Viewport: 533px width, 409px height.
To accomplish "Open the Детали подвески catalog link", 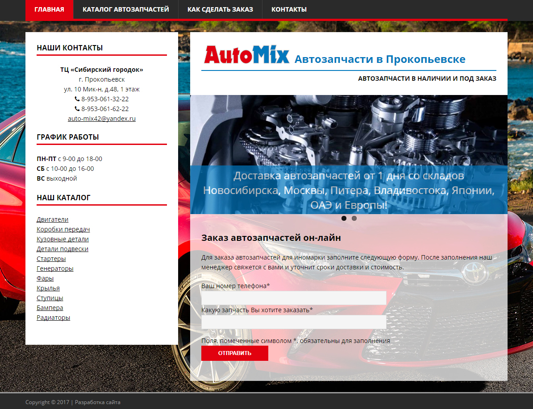I will 62,249.
